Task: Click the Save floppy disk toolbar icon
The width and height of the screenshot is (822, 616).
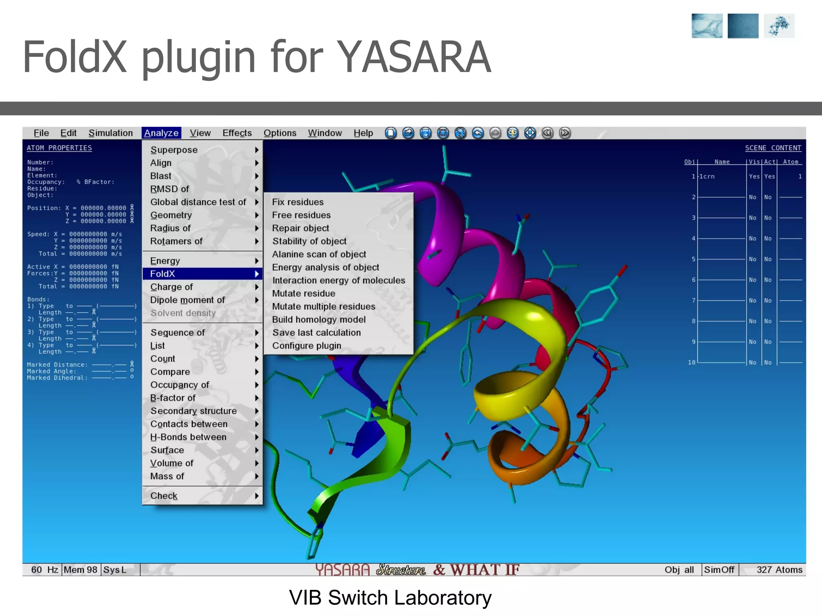Action: [x=425, y=133]
